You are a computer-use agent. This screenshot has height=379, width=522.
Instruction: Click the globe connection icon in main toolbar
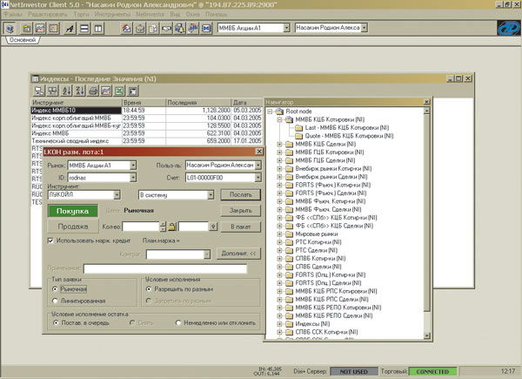10,29
